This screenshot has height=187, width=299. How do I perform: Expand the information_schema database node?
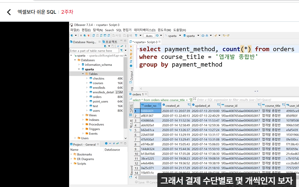[x=79, y=65]
